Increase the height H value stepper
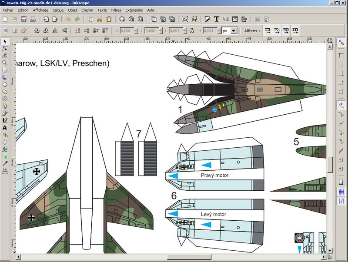 (218, 29)
